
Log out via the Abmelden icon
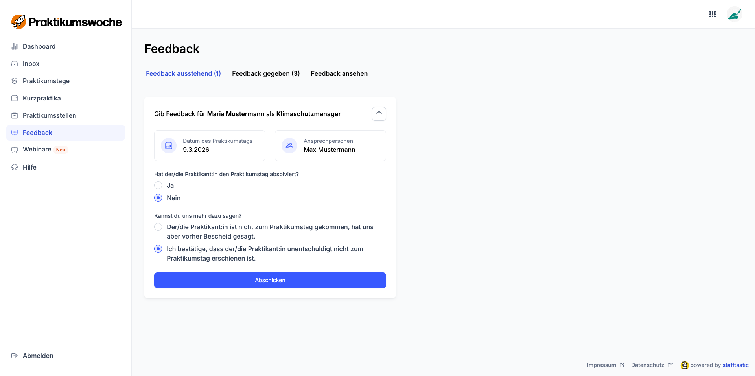(x=15, y=356)
